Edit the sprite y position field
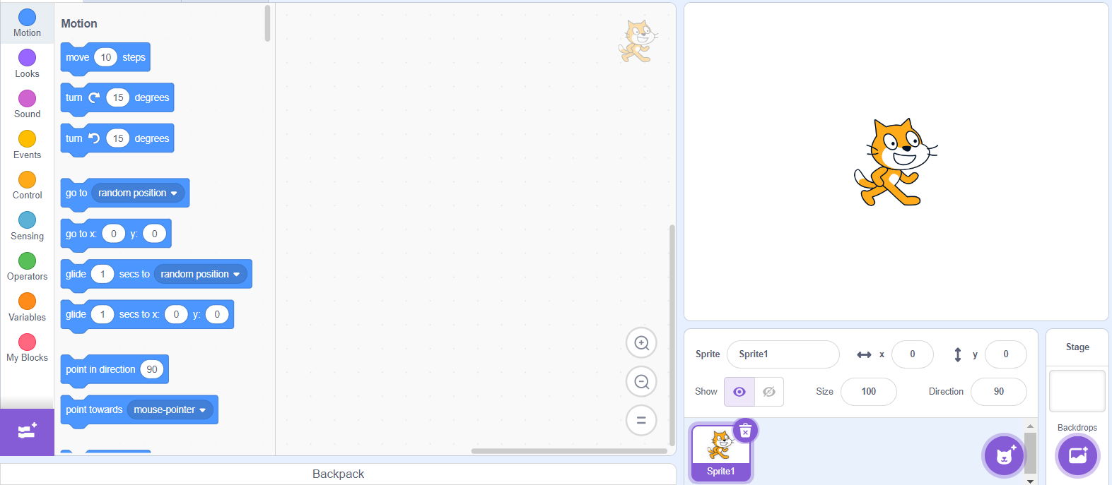Viewport: 1112px width, 485px height. tap(1005, 354)
